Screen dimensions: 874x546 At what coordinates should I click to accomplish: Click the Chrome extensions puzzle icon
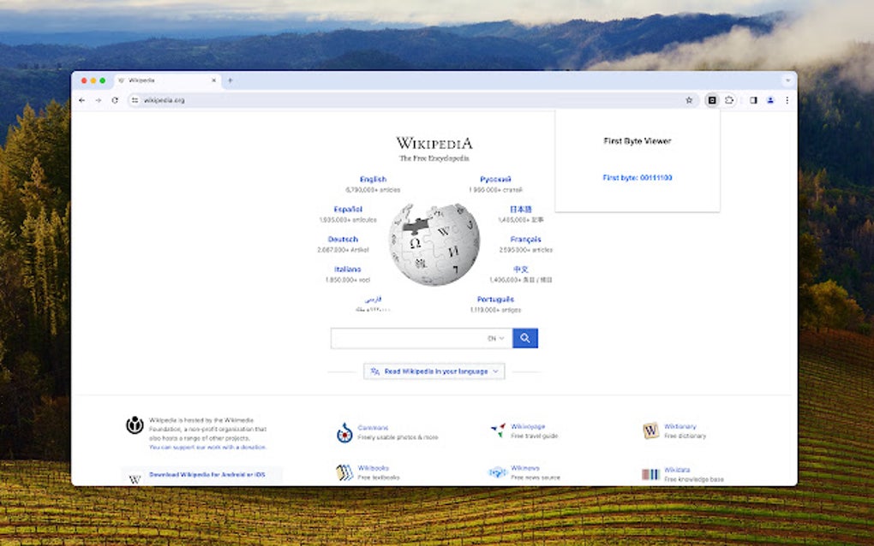[729, 100]
